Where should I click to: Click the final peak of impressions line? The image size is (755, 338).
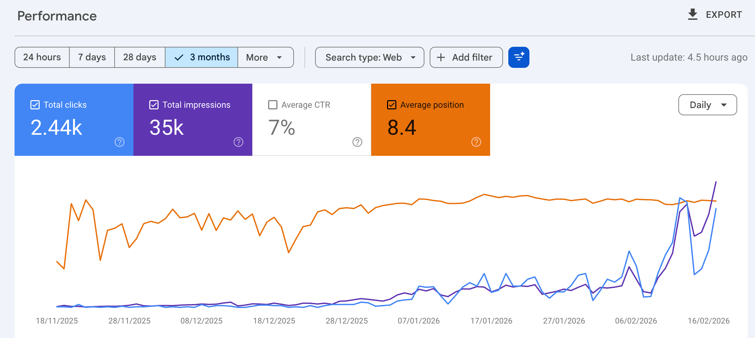(x=716, y=182)
